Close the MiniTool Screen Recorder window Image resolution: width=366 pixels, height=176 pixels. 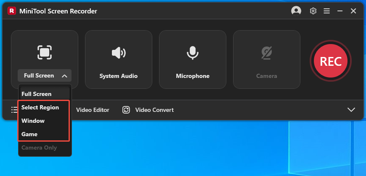pyautogui.click(x=353, y=11)
